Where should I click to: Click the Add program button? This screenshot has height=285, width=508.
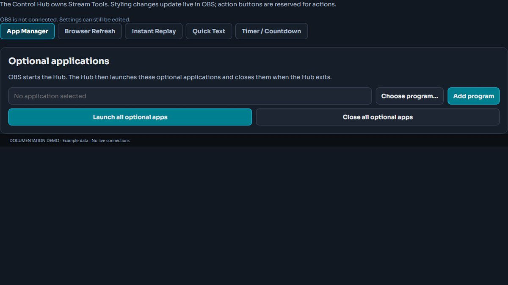(474, 96)
